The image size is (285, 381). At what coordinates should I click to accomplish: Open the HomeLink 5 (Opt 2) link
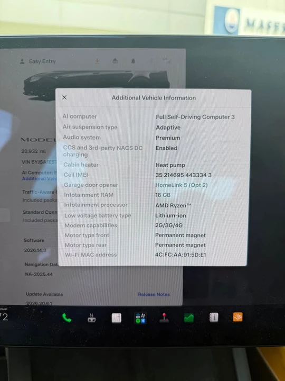click(182, 185)
